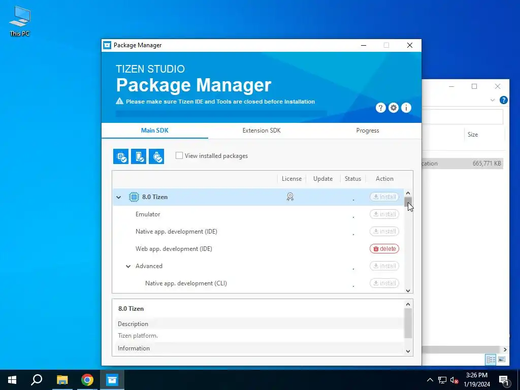520x390 pixels.
Task: Show Package Manager info icon
Action: (x=406, y=108)
